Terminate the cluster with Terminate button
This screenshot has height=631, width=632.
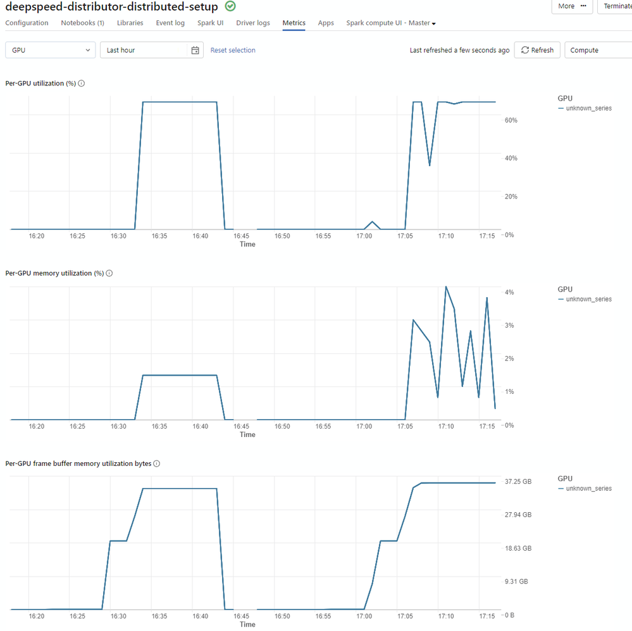pos(614,6)
